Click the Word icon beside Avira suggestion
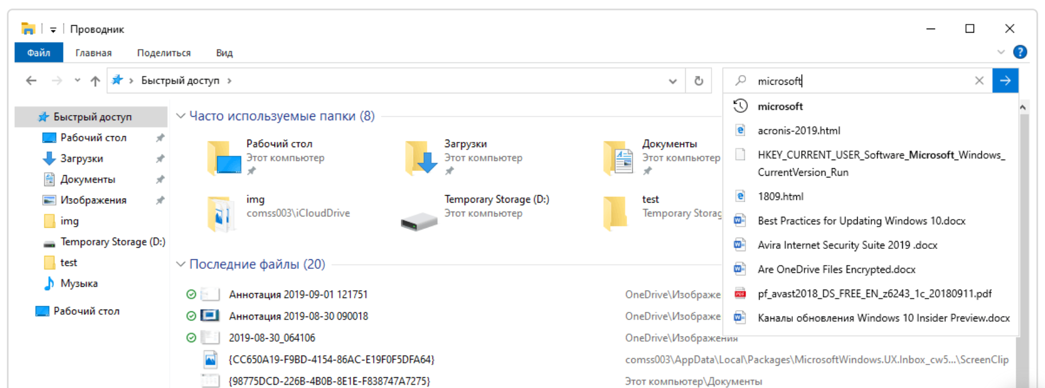The width and height of the screenshot is (1045, 388). 740,245
